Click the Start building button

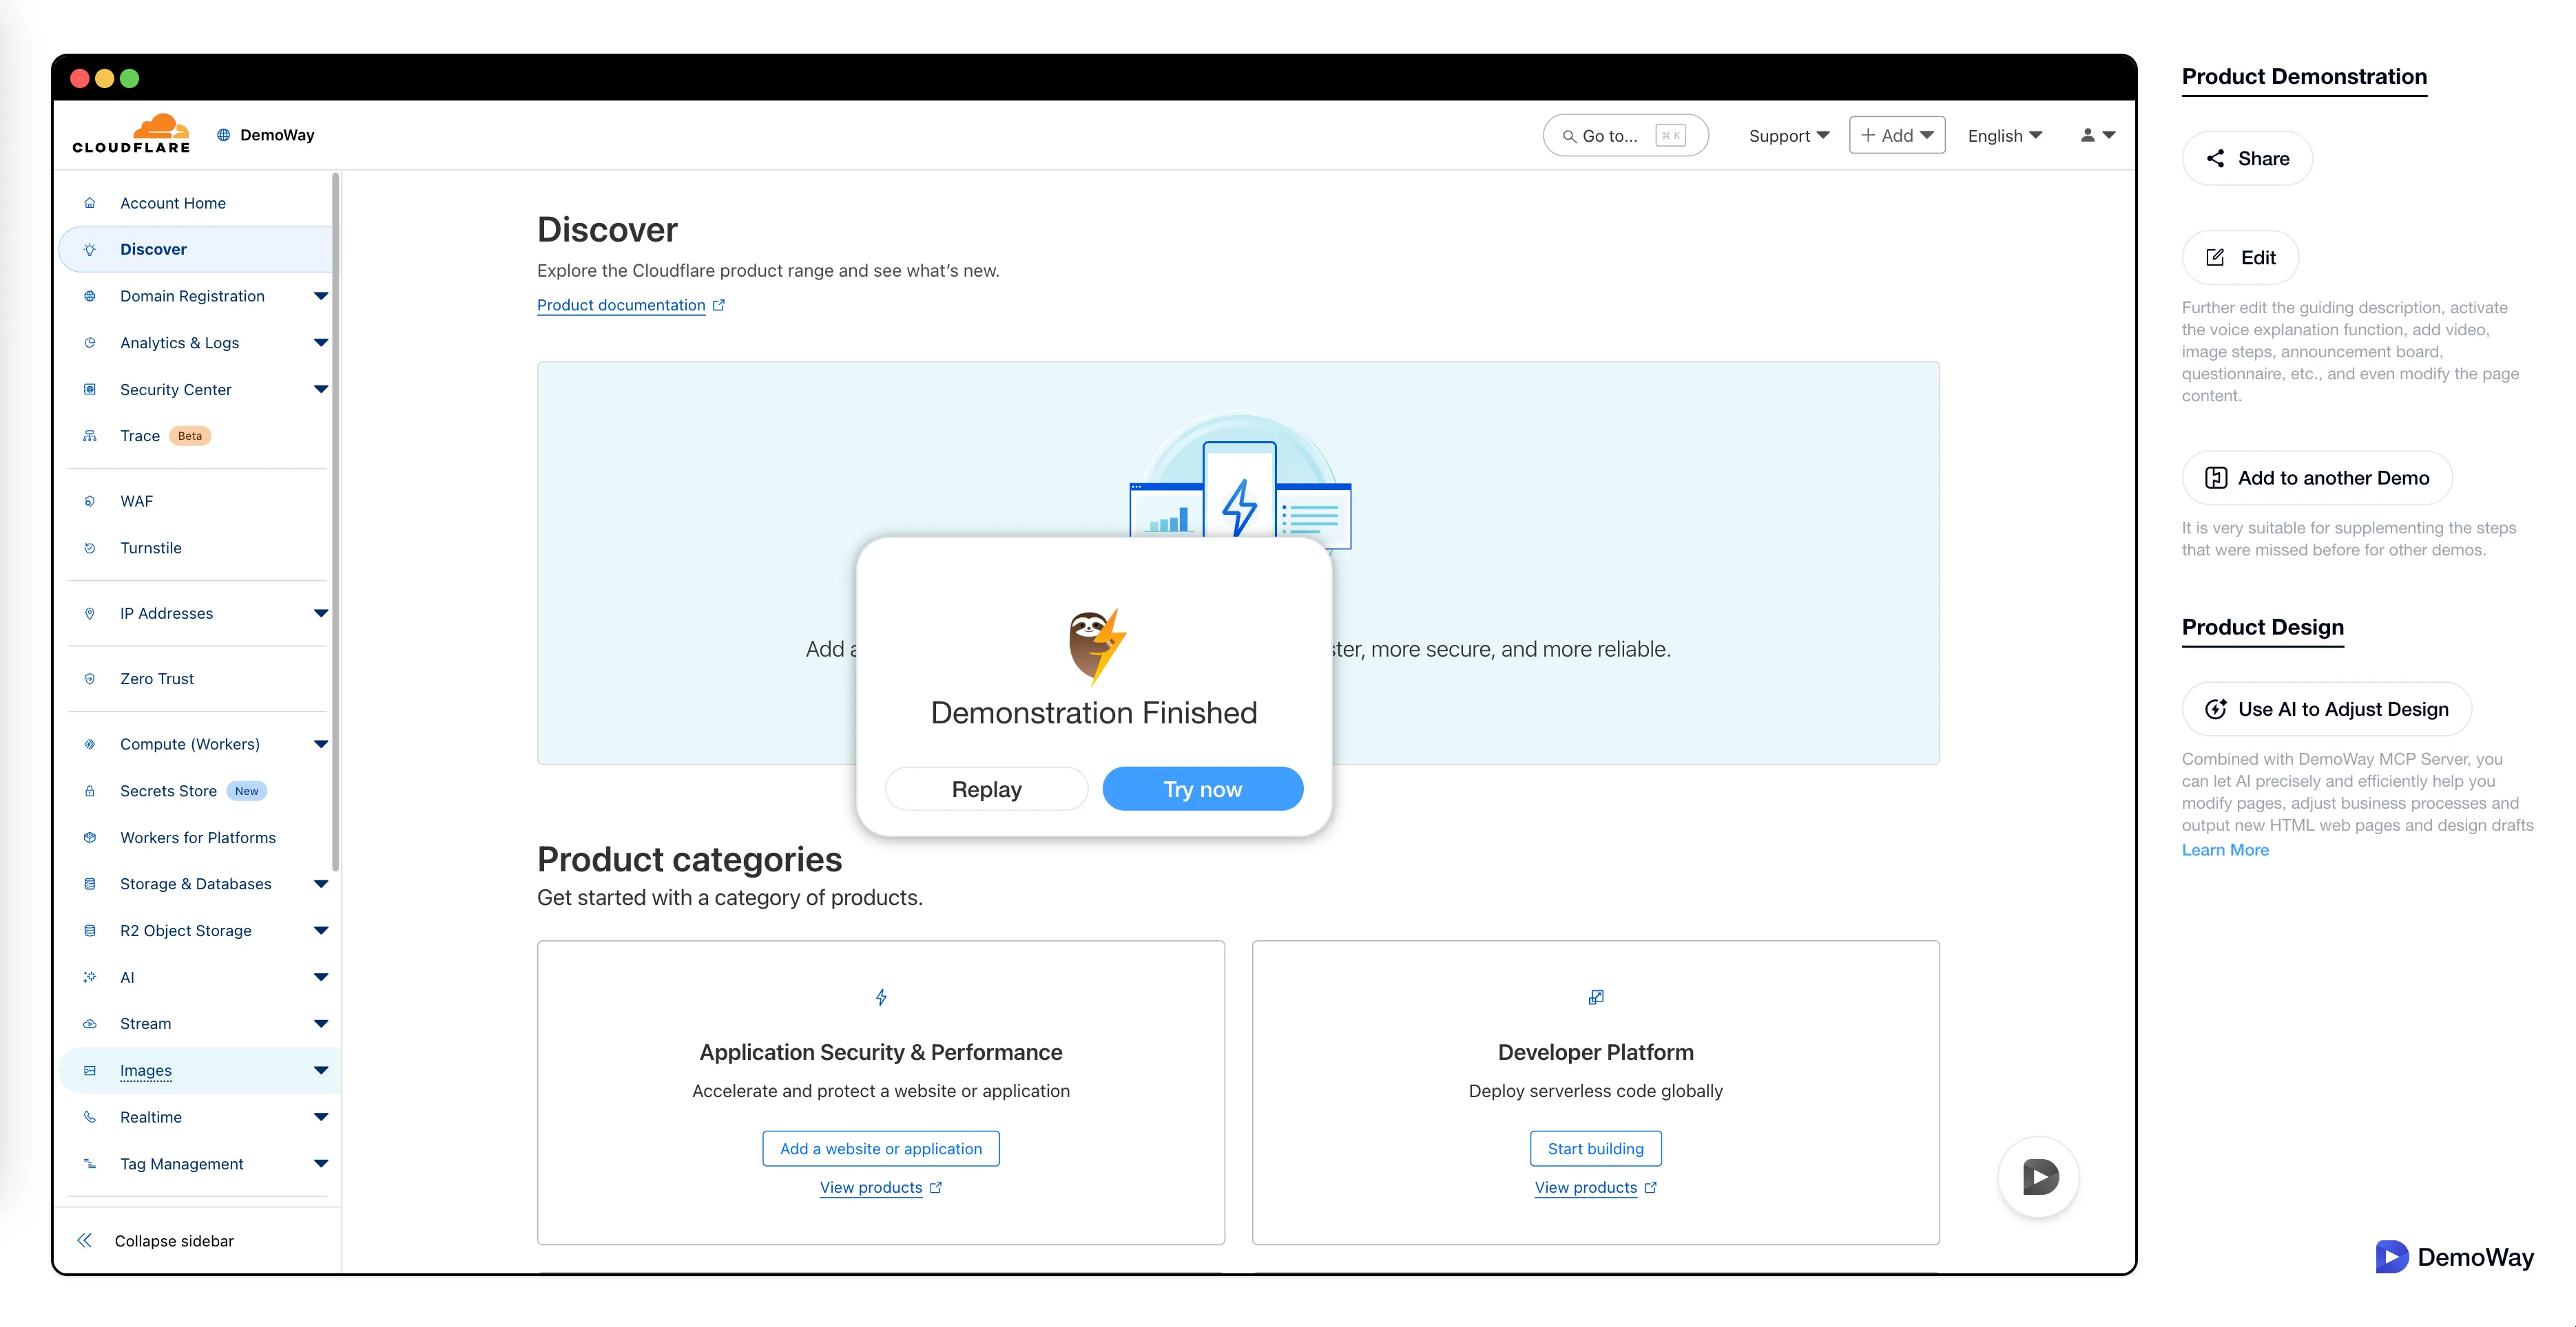(1595, 1148)
